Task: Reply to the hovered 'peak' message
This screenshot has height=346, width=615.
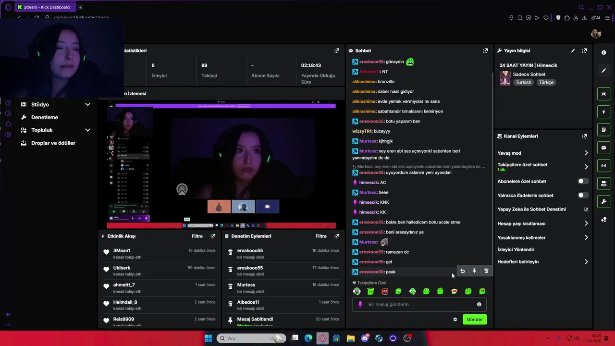Action: point(462,271)
